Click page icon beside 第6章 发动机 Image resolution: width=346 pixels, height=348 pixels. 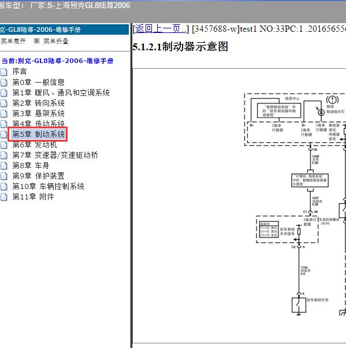pos(4,145)
